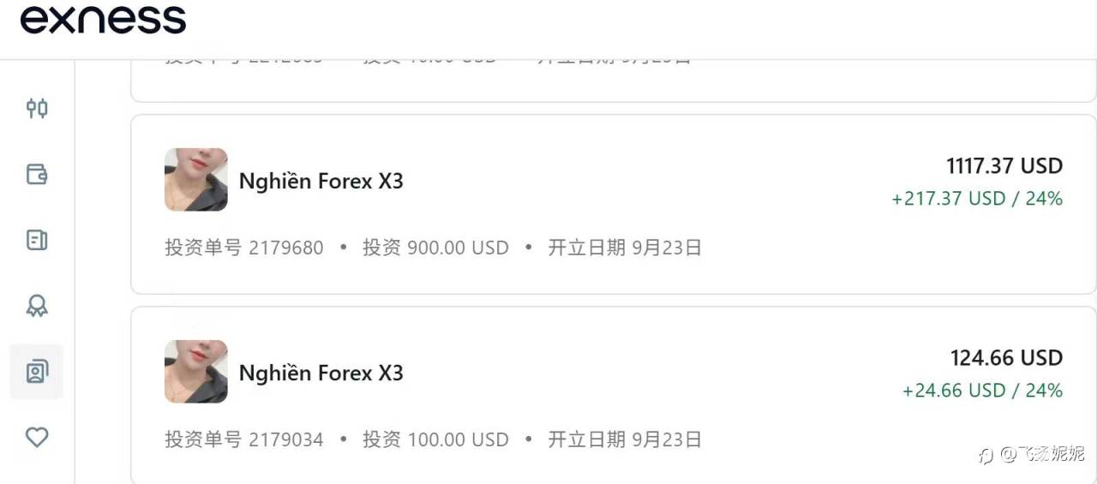Open the candlestick trading icon in sidebar
The image size is (1097, 484).
click(x=37, y=108)
